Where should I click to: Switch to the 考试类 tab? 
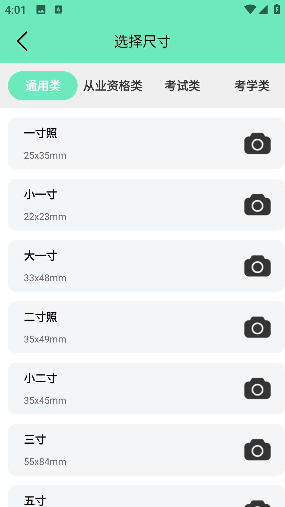pos(182,86)
